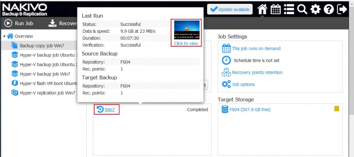Click the Run Job button
This screenshot has height=157, width=354.
click(19, 24)
